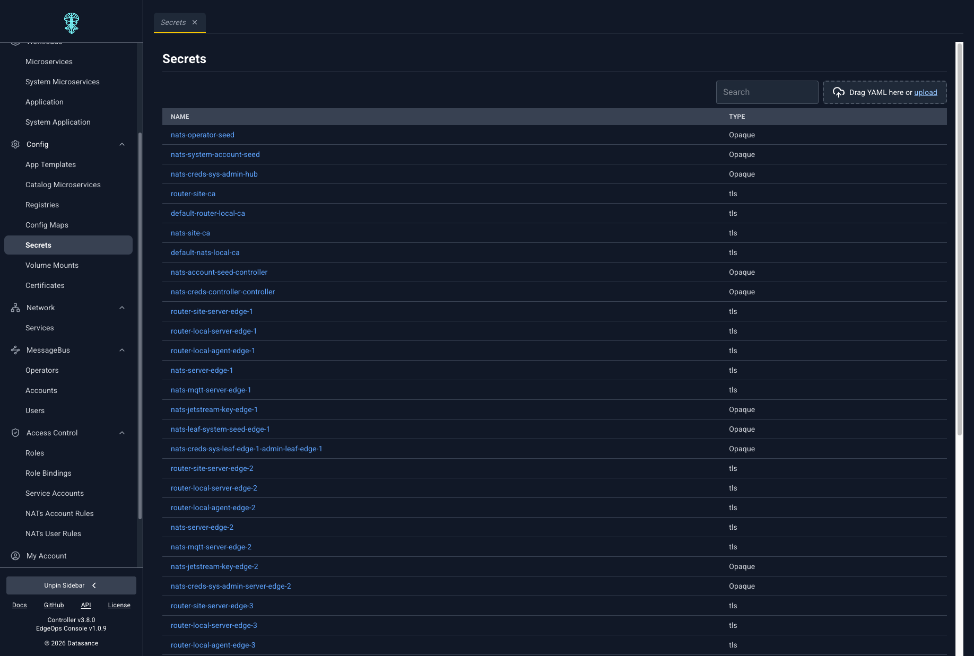974x656 pixels.
Task: Click the Network topology icon
Action: pos(15,308)
